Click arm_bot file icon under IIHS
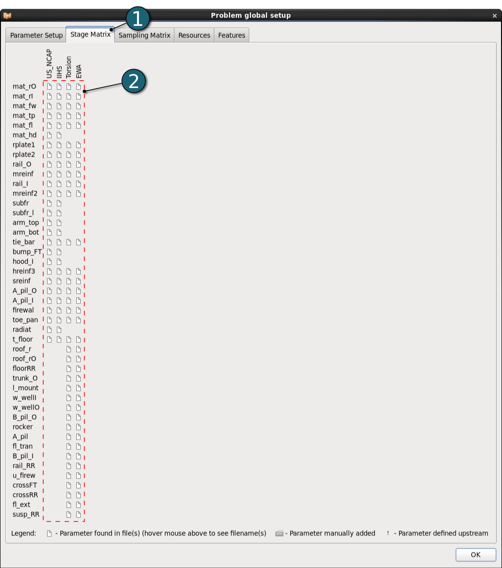 click(59, 232)
